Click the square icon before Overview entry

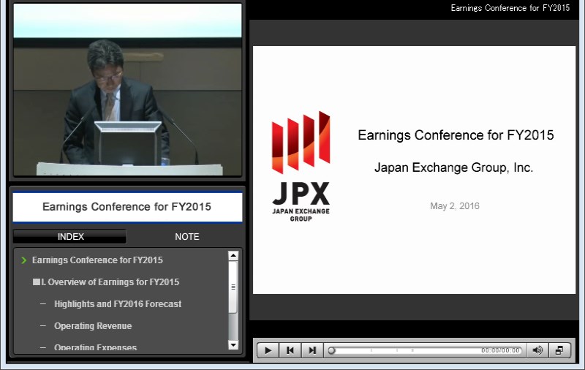click(x=36, y=282)
